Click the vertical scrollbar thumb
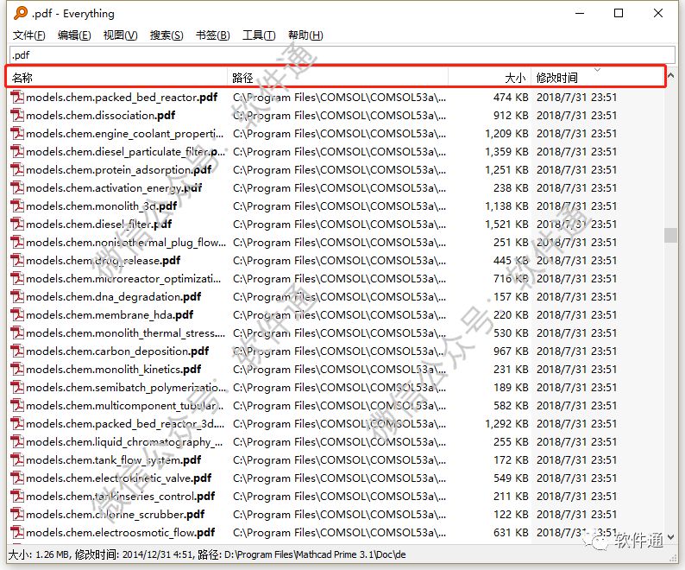685x570 pixels. click(670, 235)
